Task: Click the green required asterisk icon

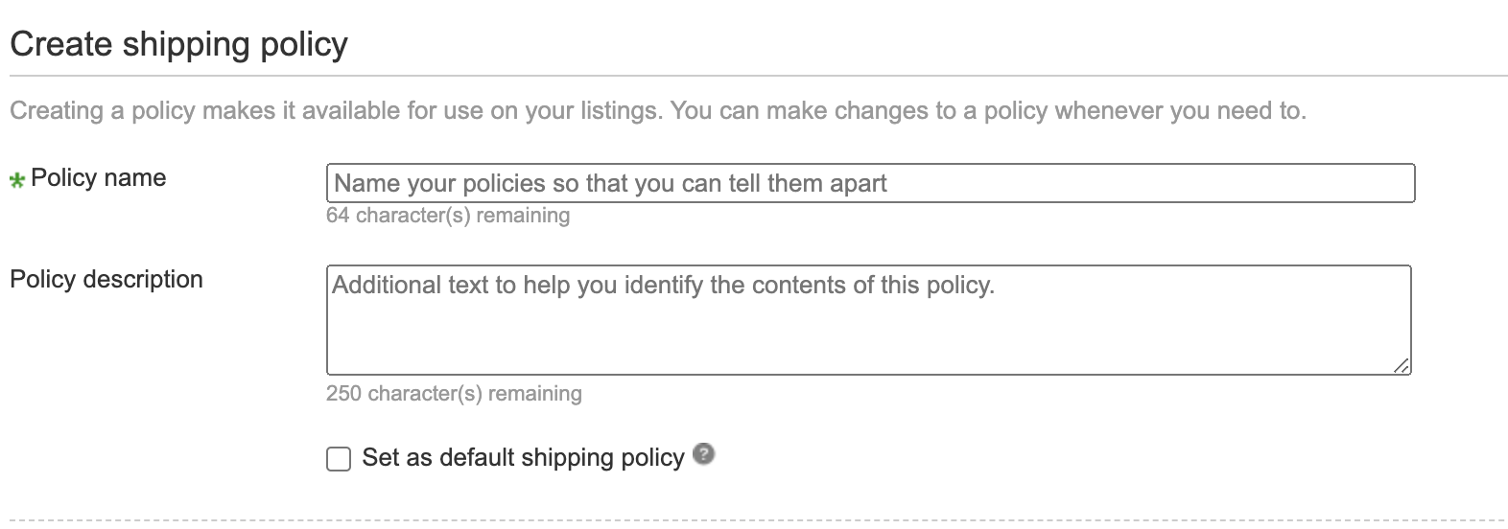Action: pos(17,180)
